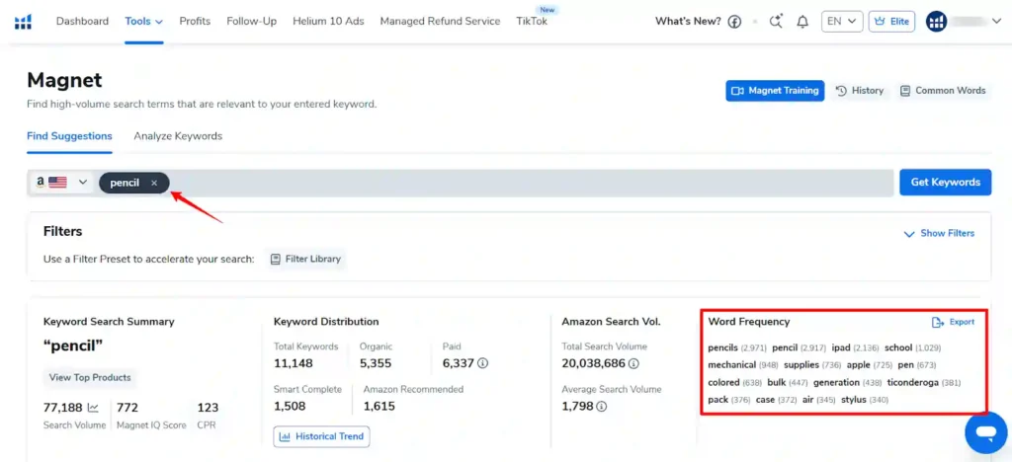
Task: Open the sparkle search icon in the header
Action: (777, 22)
